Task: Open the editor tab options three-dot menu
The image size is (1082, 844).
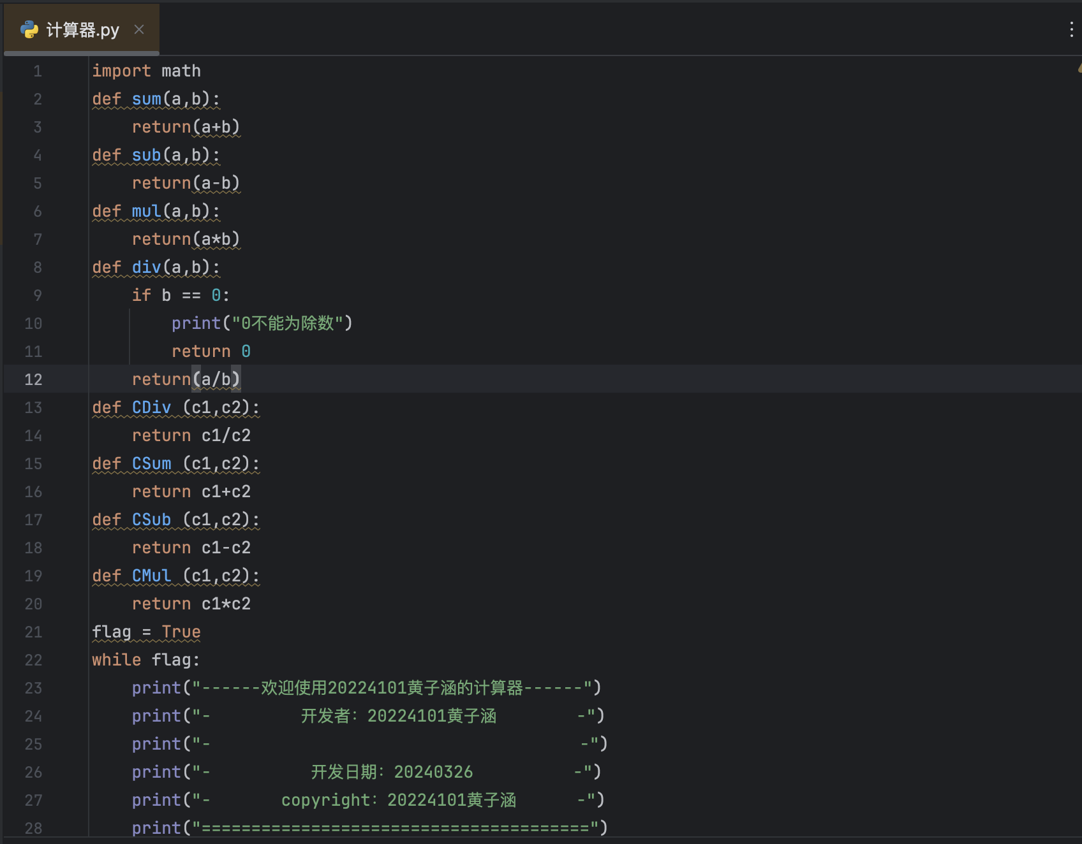Action: (x=1071, y=29)
